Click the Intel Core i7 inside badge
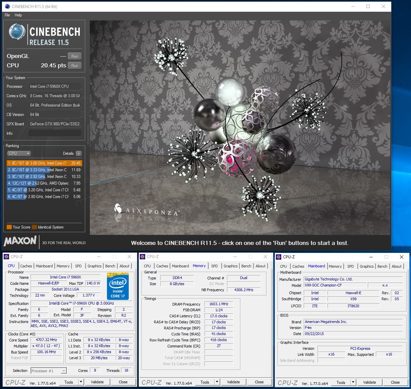411x389 pixels. pos(118,286)
